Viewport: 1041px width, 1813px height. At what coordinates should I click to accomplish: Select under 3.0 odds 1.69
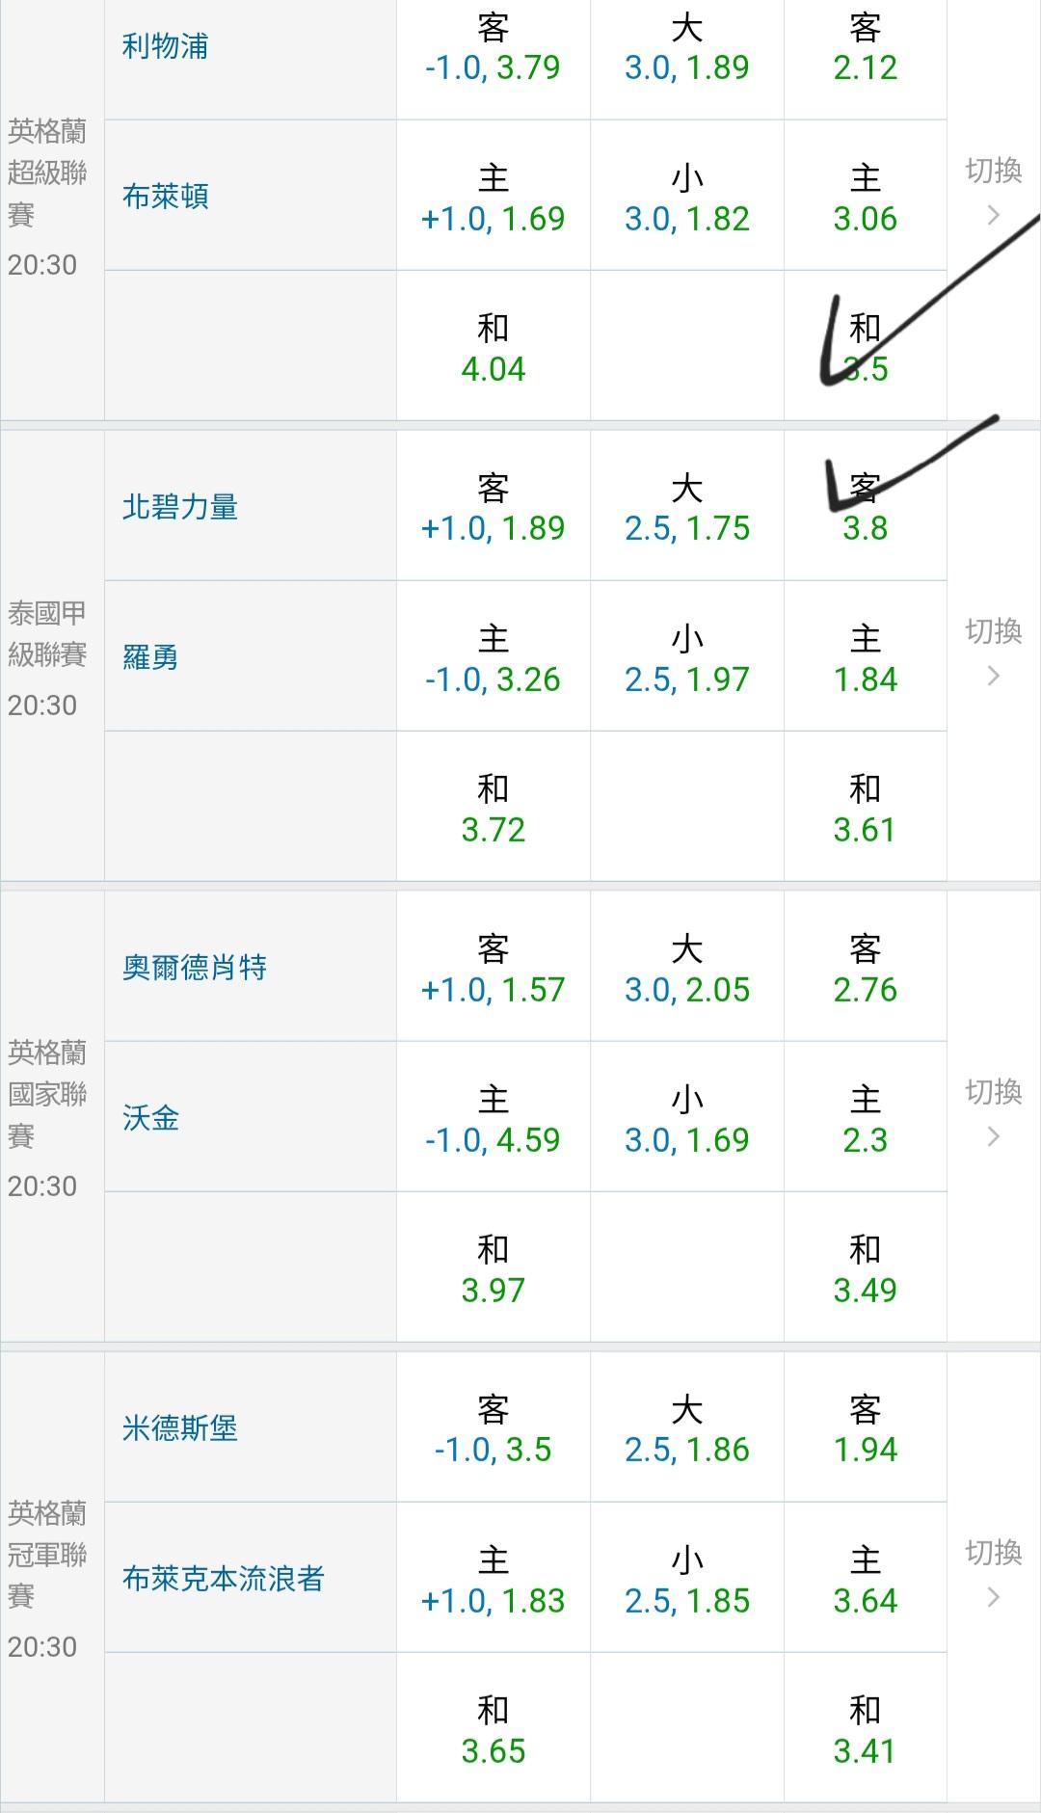coord(686,1120)
